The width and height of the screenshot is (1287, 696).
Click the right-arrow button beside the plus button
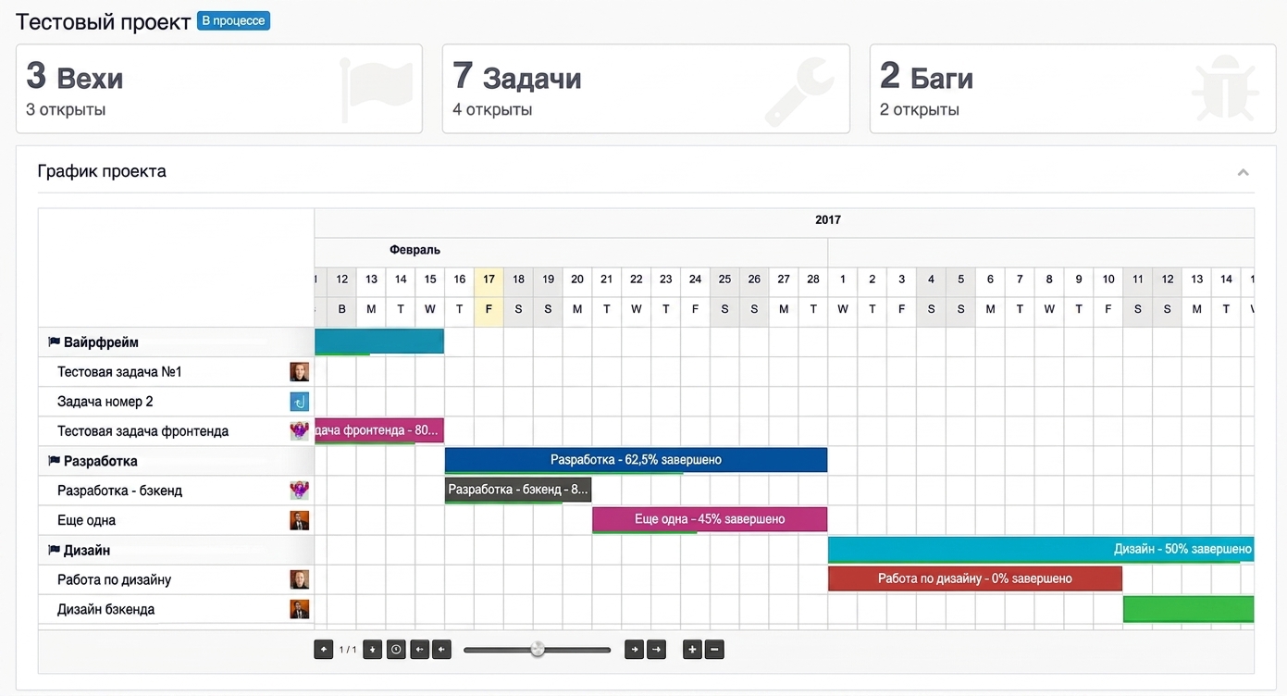656,650
